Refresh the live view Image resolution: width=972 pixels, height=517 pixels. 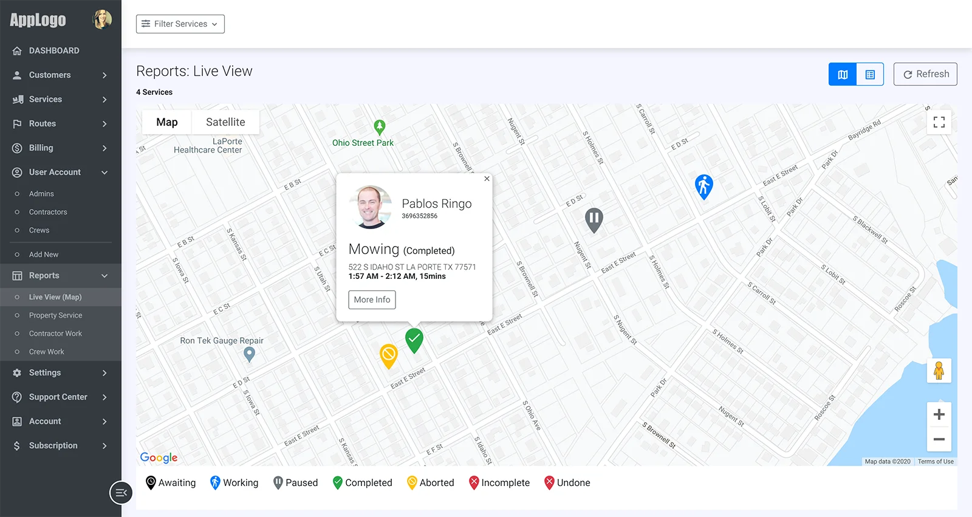coord(925,74)
